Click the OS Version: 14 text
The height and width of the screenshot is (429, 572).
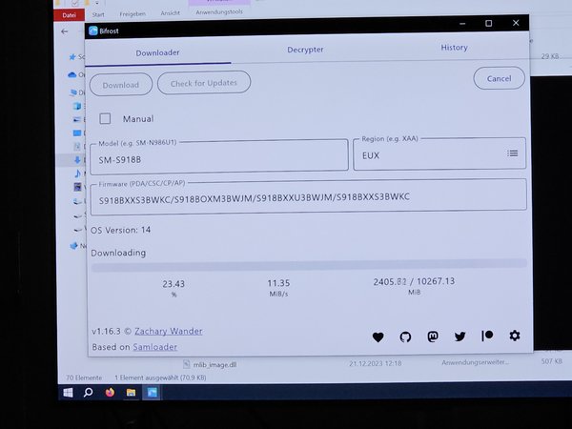click(x=120, y=230)
